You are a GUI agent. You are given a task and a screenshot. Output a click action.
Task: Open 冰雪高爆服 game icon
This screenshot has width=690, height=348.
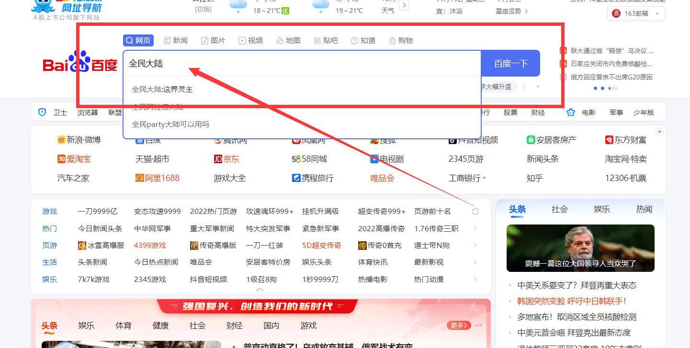82,245
